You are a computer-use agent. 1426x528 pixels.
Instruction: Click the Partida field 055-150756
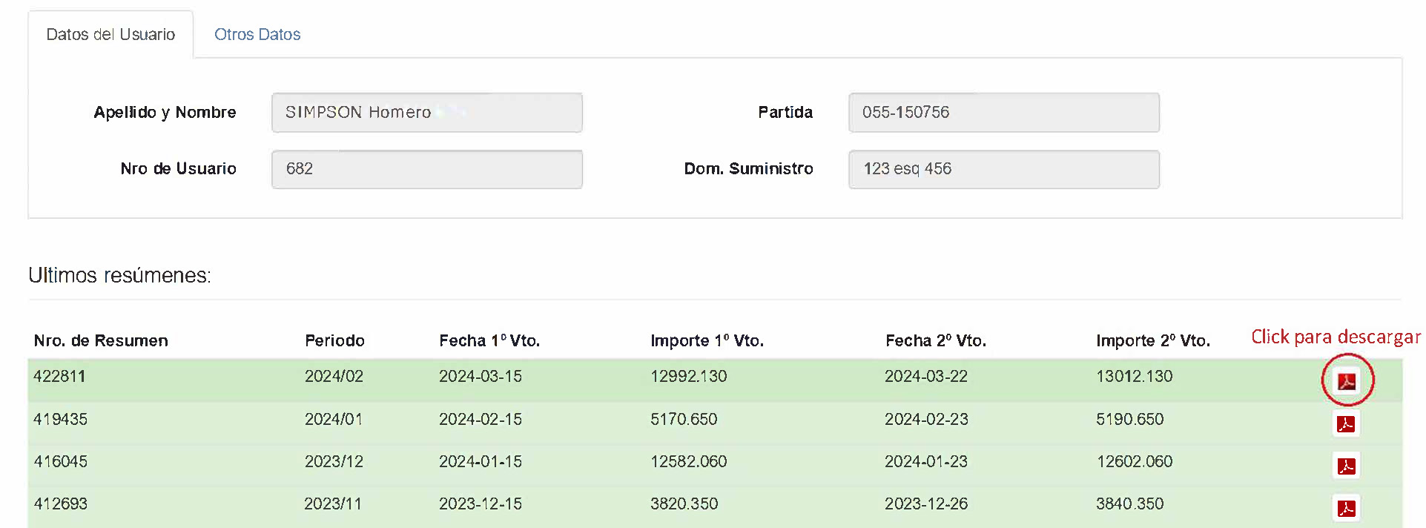1003,113
